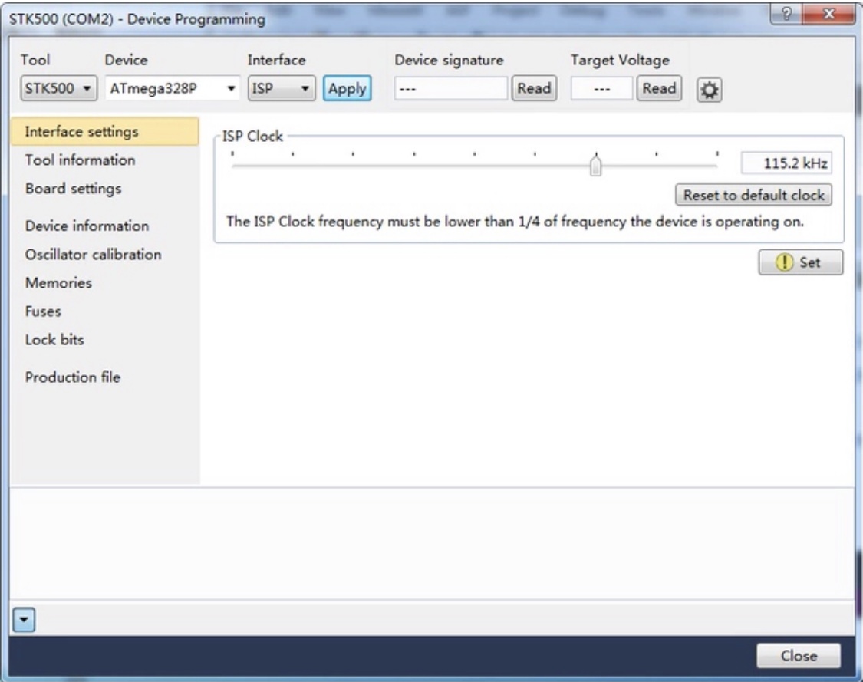Read the device signature
Image resolution: width=863 pixels, height=682 pixels.
click(x=534, y=88)
